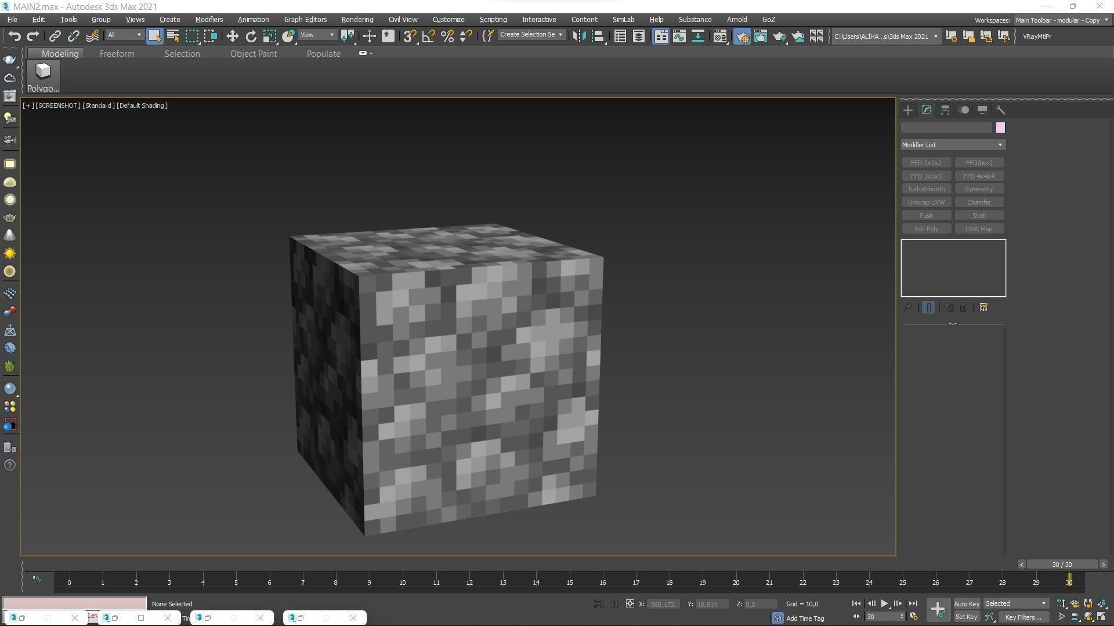Play the animation
Viewport: 1114px width, 626px height.
[884, 604]
